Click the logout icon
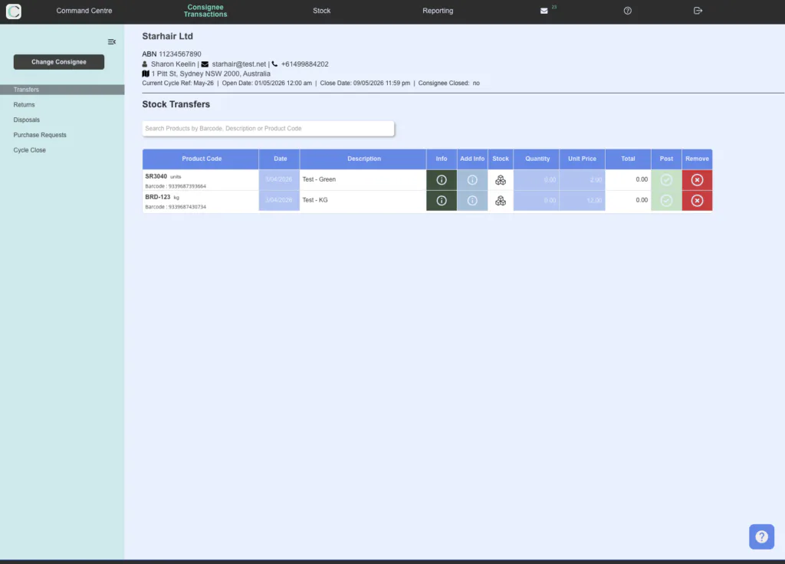Viewport: 785px width, 564px height. (698, 11)
